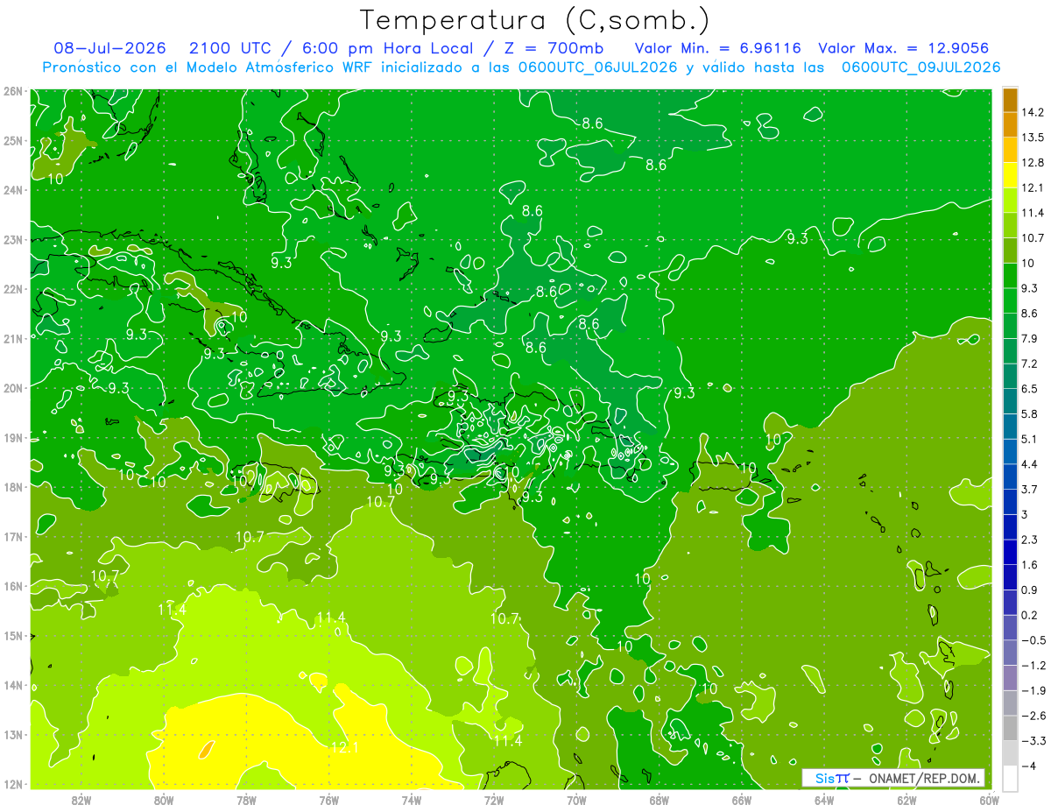Viewport: 1051px width, 812px height.
Task: Click the latitude axis label "26N"
Action: tap(12, 91)
